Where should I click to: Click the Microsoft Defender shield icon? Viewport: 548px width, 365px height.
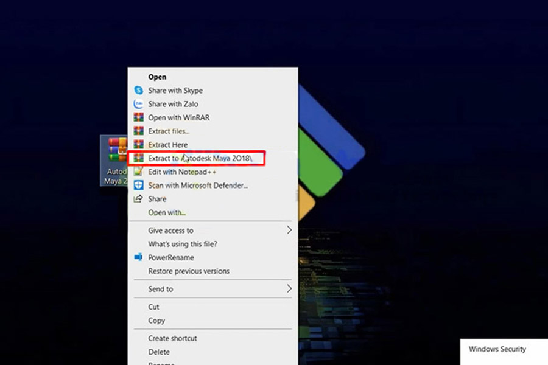[x=138, y=185]
